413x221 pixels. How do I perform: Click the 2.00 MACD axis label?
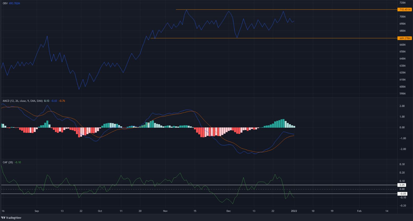point(402,106)
